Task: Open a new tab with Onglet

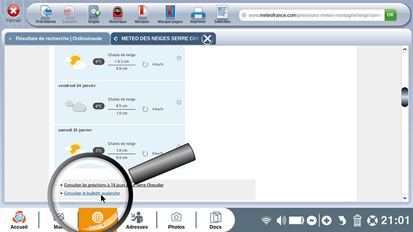Action: coord(94,15)
